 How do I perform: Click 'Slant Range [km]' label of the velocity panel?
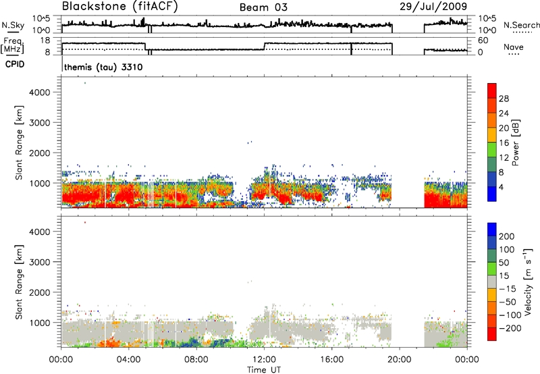[x=19, y=282]
